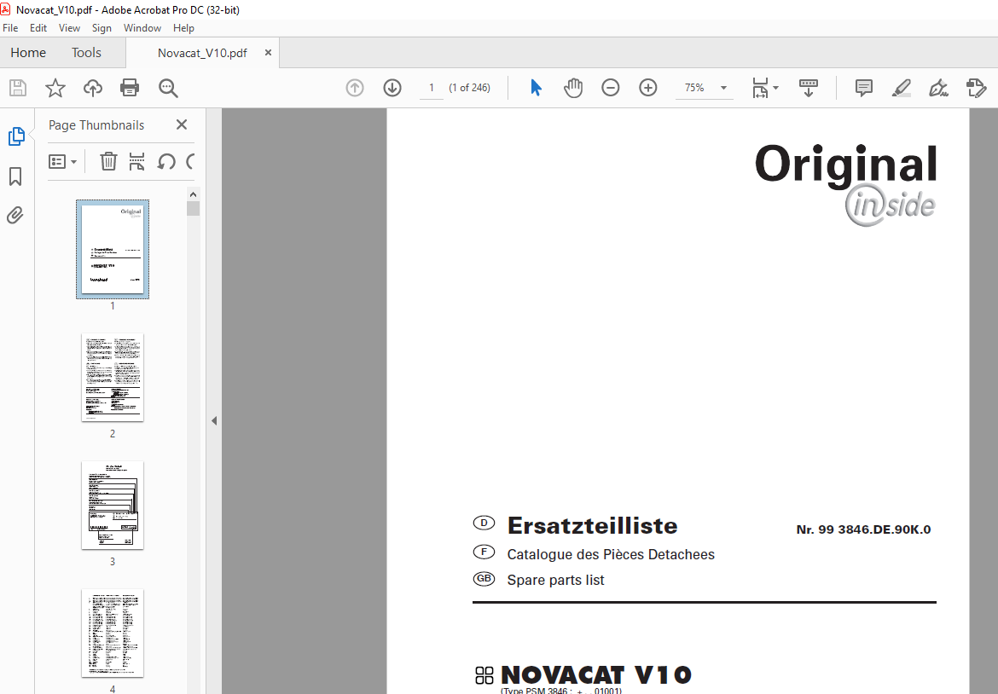This screenshot has width=998, height=694.
Task: Select page 3 thumbnail
Action: coord(113,505)
